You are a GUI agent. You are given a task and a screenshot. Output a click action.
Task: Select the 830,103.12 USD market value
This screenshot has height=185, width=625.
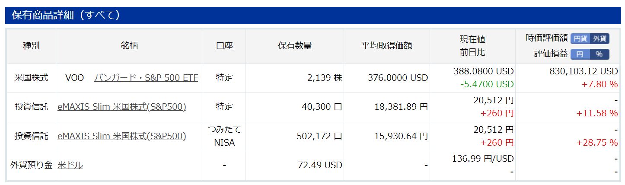pyautogui.click(x=584, y=71)
